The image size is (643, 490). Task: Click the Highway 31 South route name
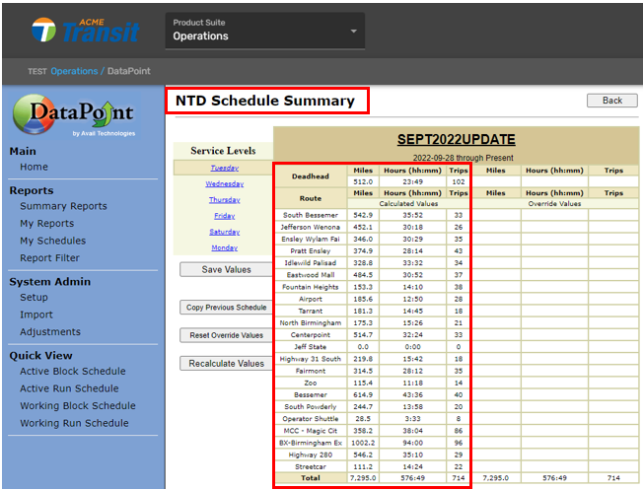(x=311, y=359)
